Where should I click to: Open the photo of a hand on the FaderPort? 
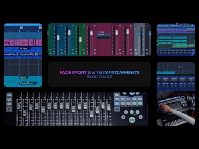tap(176, 108)
